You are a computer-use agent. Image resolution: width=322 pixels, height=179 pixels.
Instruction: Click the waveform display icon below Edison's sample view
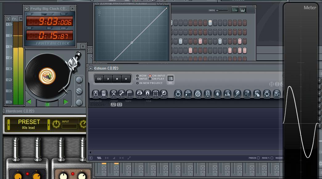tap(99, 158)
